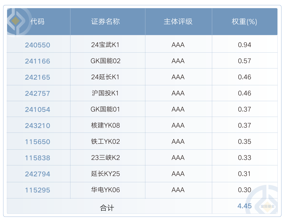The width and height of the screenshot is (285, 222).
Task: Click security name 23三峡K2
Action: point(105,158)
